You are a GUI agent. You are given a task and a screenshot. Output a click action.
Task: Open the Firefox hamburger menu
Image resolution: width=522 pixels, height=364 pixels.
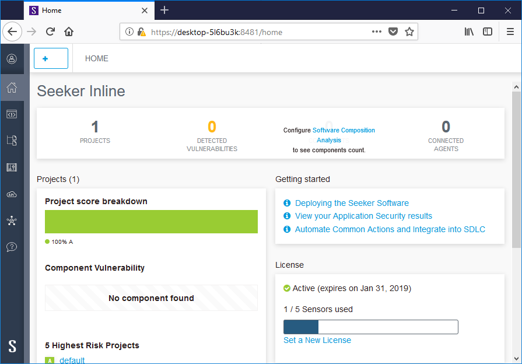509,32
